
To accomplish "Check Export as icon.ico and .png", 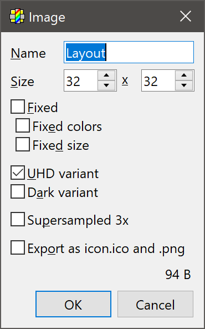I will point(18,247).
